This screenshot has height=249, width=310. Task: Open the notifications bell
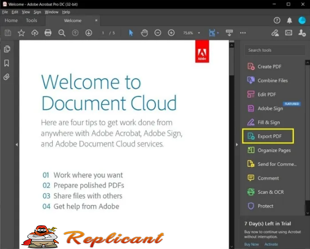click(x=289, y=20)
